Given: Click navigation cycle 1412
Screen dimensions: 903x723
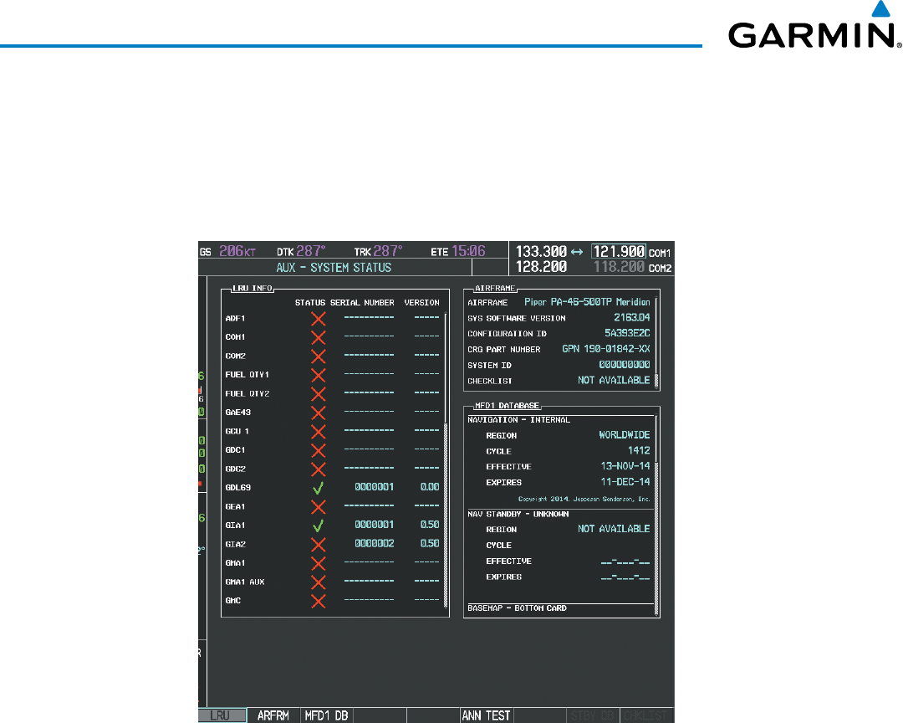Looking at the screenshot, I should point(639,451).
